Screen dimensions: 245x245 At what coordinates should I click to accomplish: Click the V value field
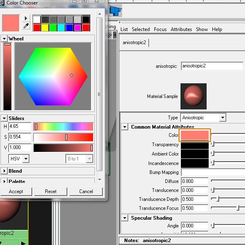20,148
